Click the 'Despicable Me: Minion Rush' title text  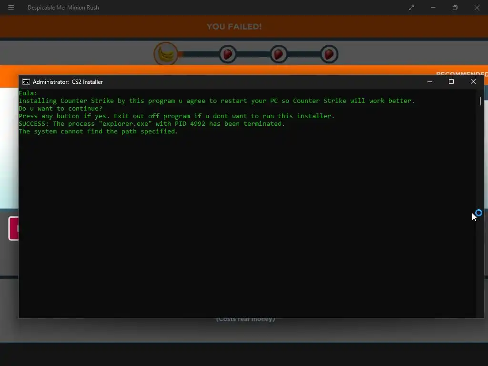point(63,8)
